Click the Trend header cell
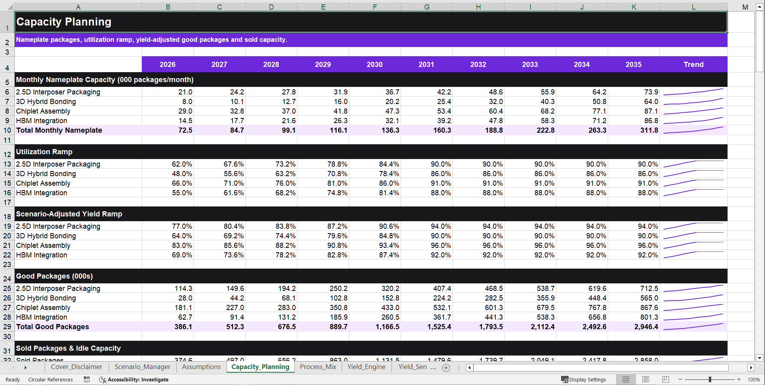This screenshot has width=765, height=385. [x=693, y=64]
